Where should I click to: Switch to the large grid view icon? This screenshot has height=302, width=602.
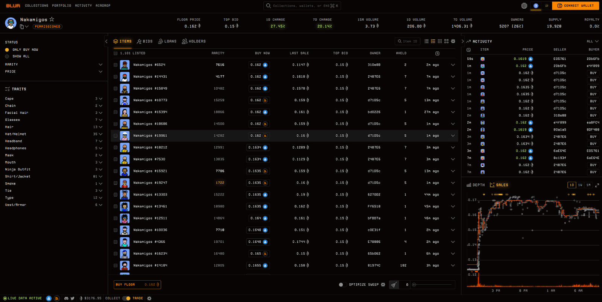(x=446, y=41)
